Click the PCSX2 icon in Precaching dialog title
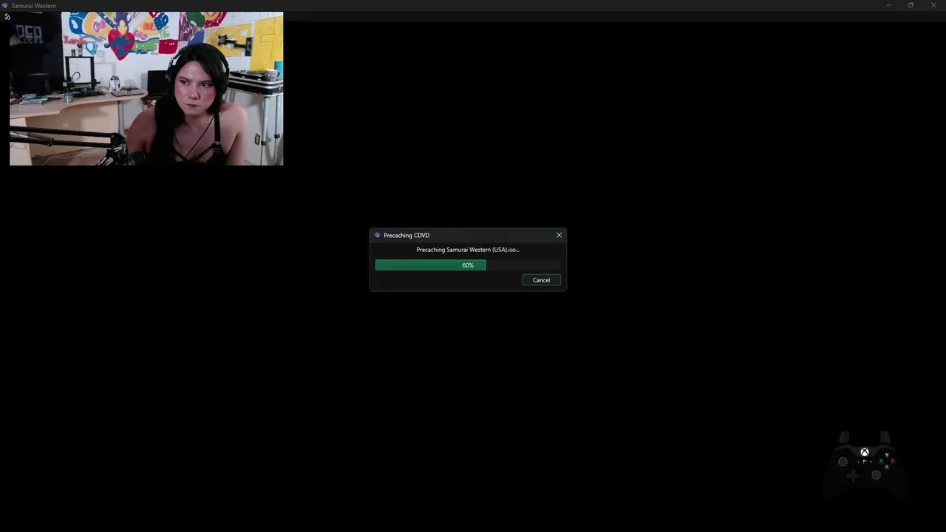The width and height of the screenshot is (946, 532). [x=377, y=235]
